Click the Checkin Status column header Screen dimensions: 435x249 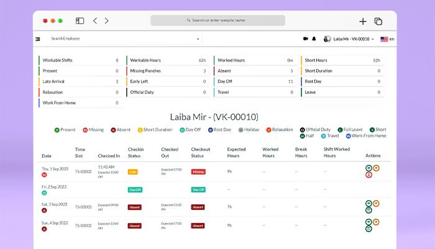pyautogui.click(x=135, y=153)
